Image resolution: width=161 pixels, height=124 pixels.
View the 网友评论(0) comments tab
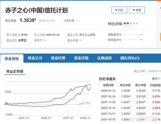[130, 58]
